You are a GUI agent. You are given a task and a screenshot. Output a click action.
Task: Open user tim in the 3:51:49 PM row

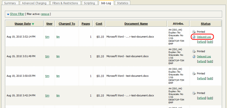47,56
